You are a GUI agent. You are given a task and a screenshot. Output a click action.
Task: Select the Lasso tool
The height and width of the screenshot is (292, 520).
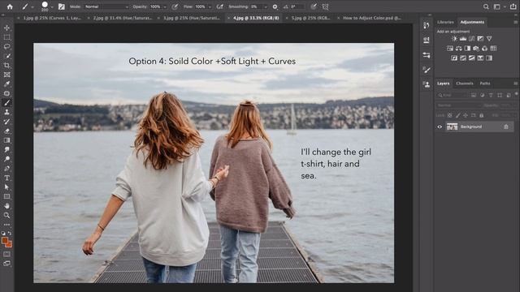[6, 47]
